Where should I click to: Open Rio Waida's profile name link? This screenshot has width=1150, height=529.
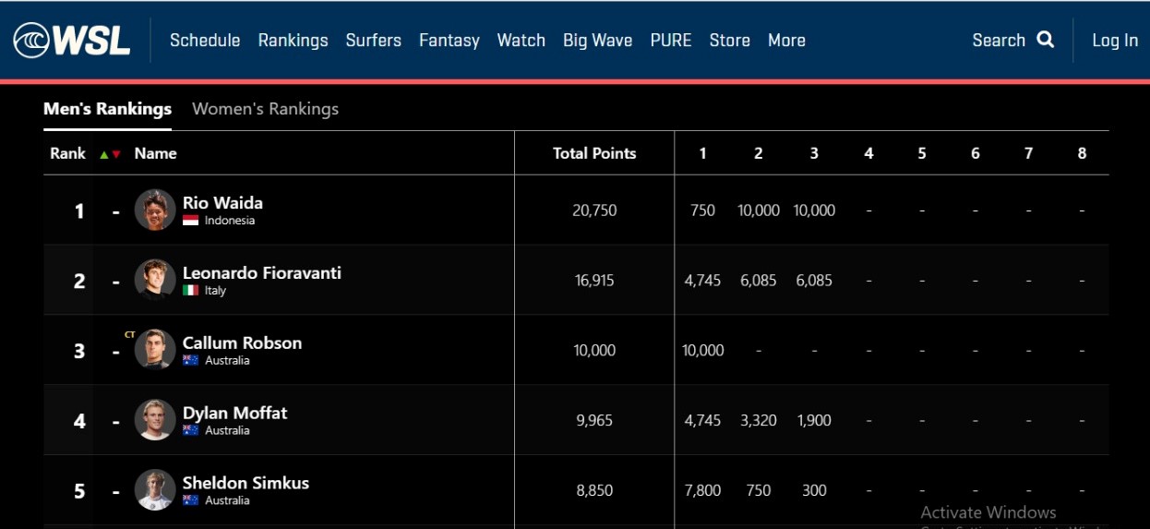222,203
